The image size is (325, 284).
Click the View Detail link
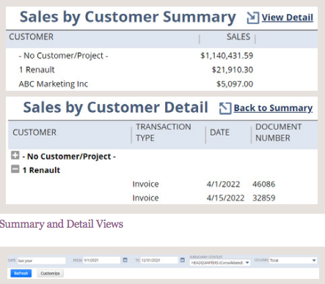pyautogui.click(x=288, y=18)
